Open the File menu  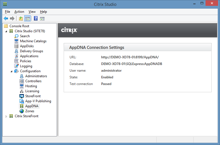[x=8, y=12]
